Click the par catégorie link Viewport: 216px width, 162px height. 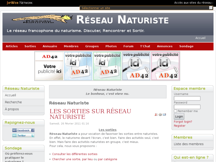(108, 159)
